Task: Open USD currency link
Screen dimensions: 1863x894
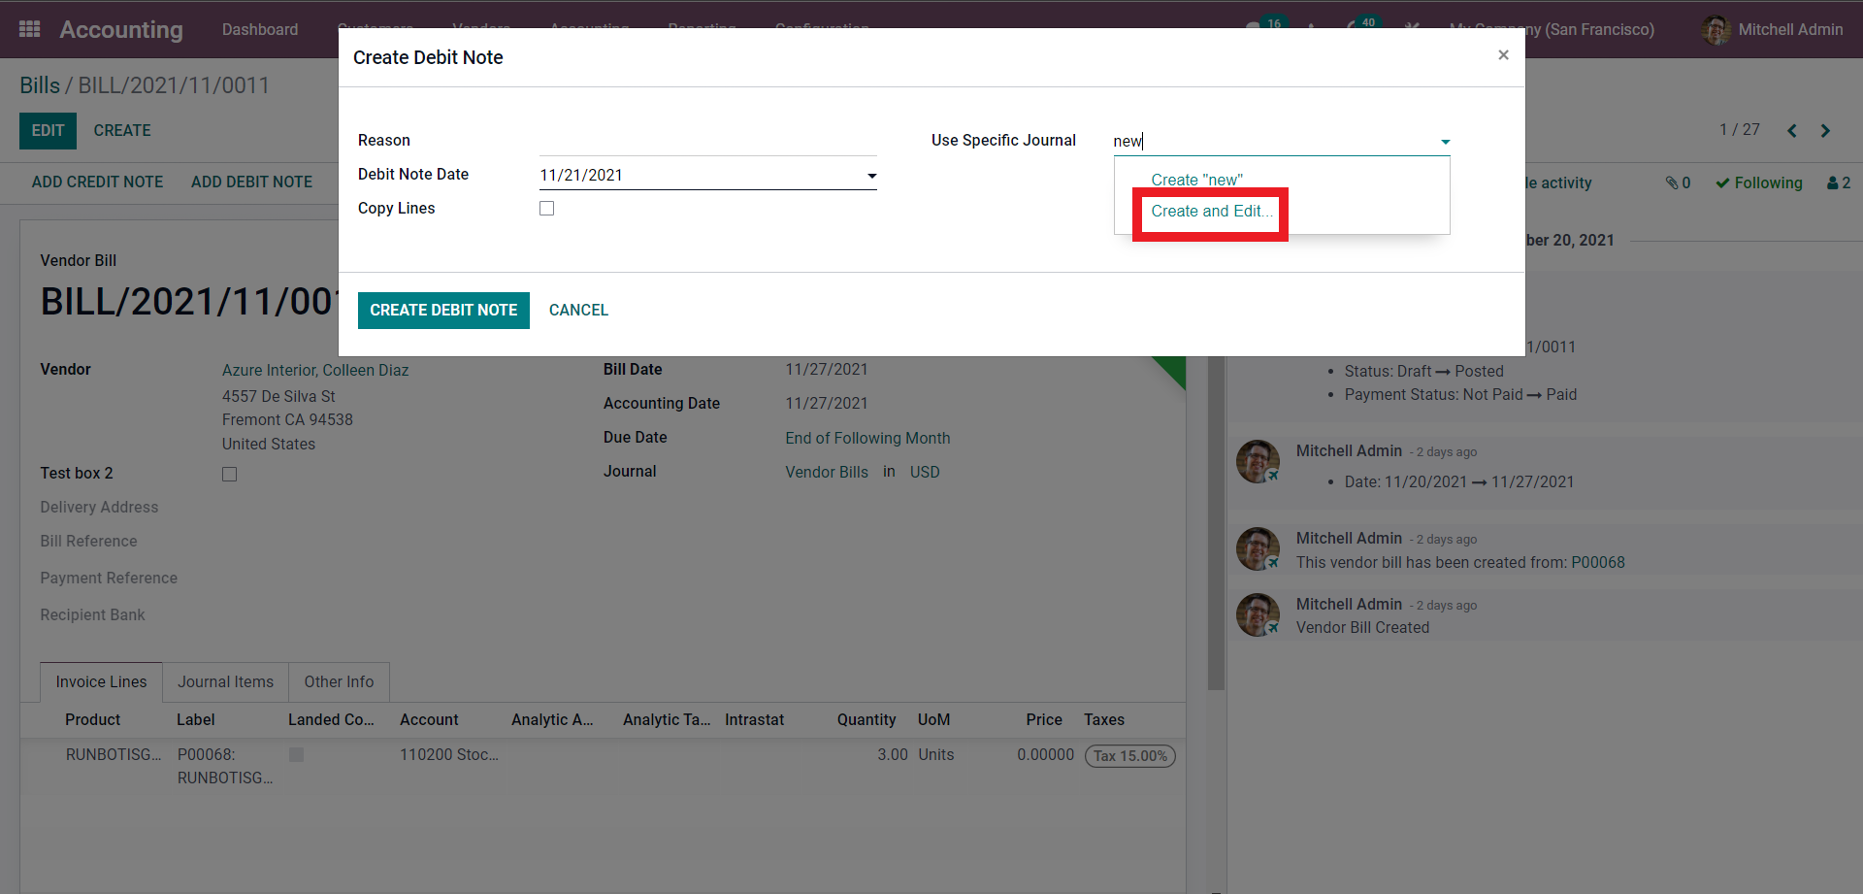Action: coord(925,473)
